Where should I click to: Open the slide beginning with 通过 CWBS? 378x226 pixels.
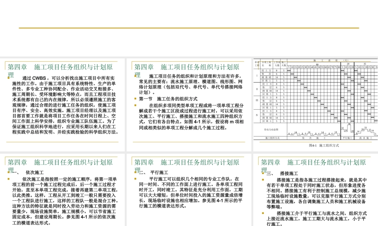[62, 105]
